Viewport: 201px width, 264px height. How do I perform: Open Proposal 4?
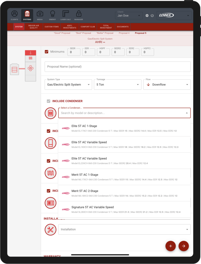coord(124,33)
